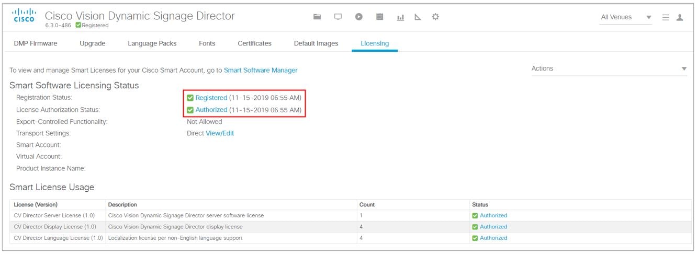Open the folder library icon

click(317, 17)
